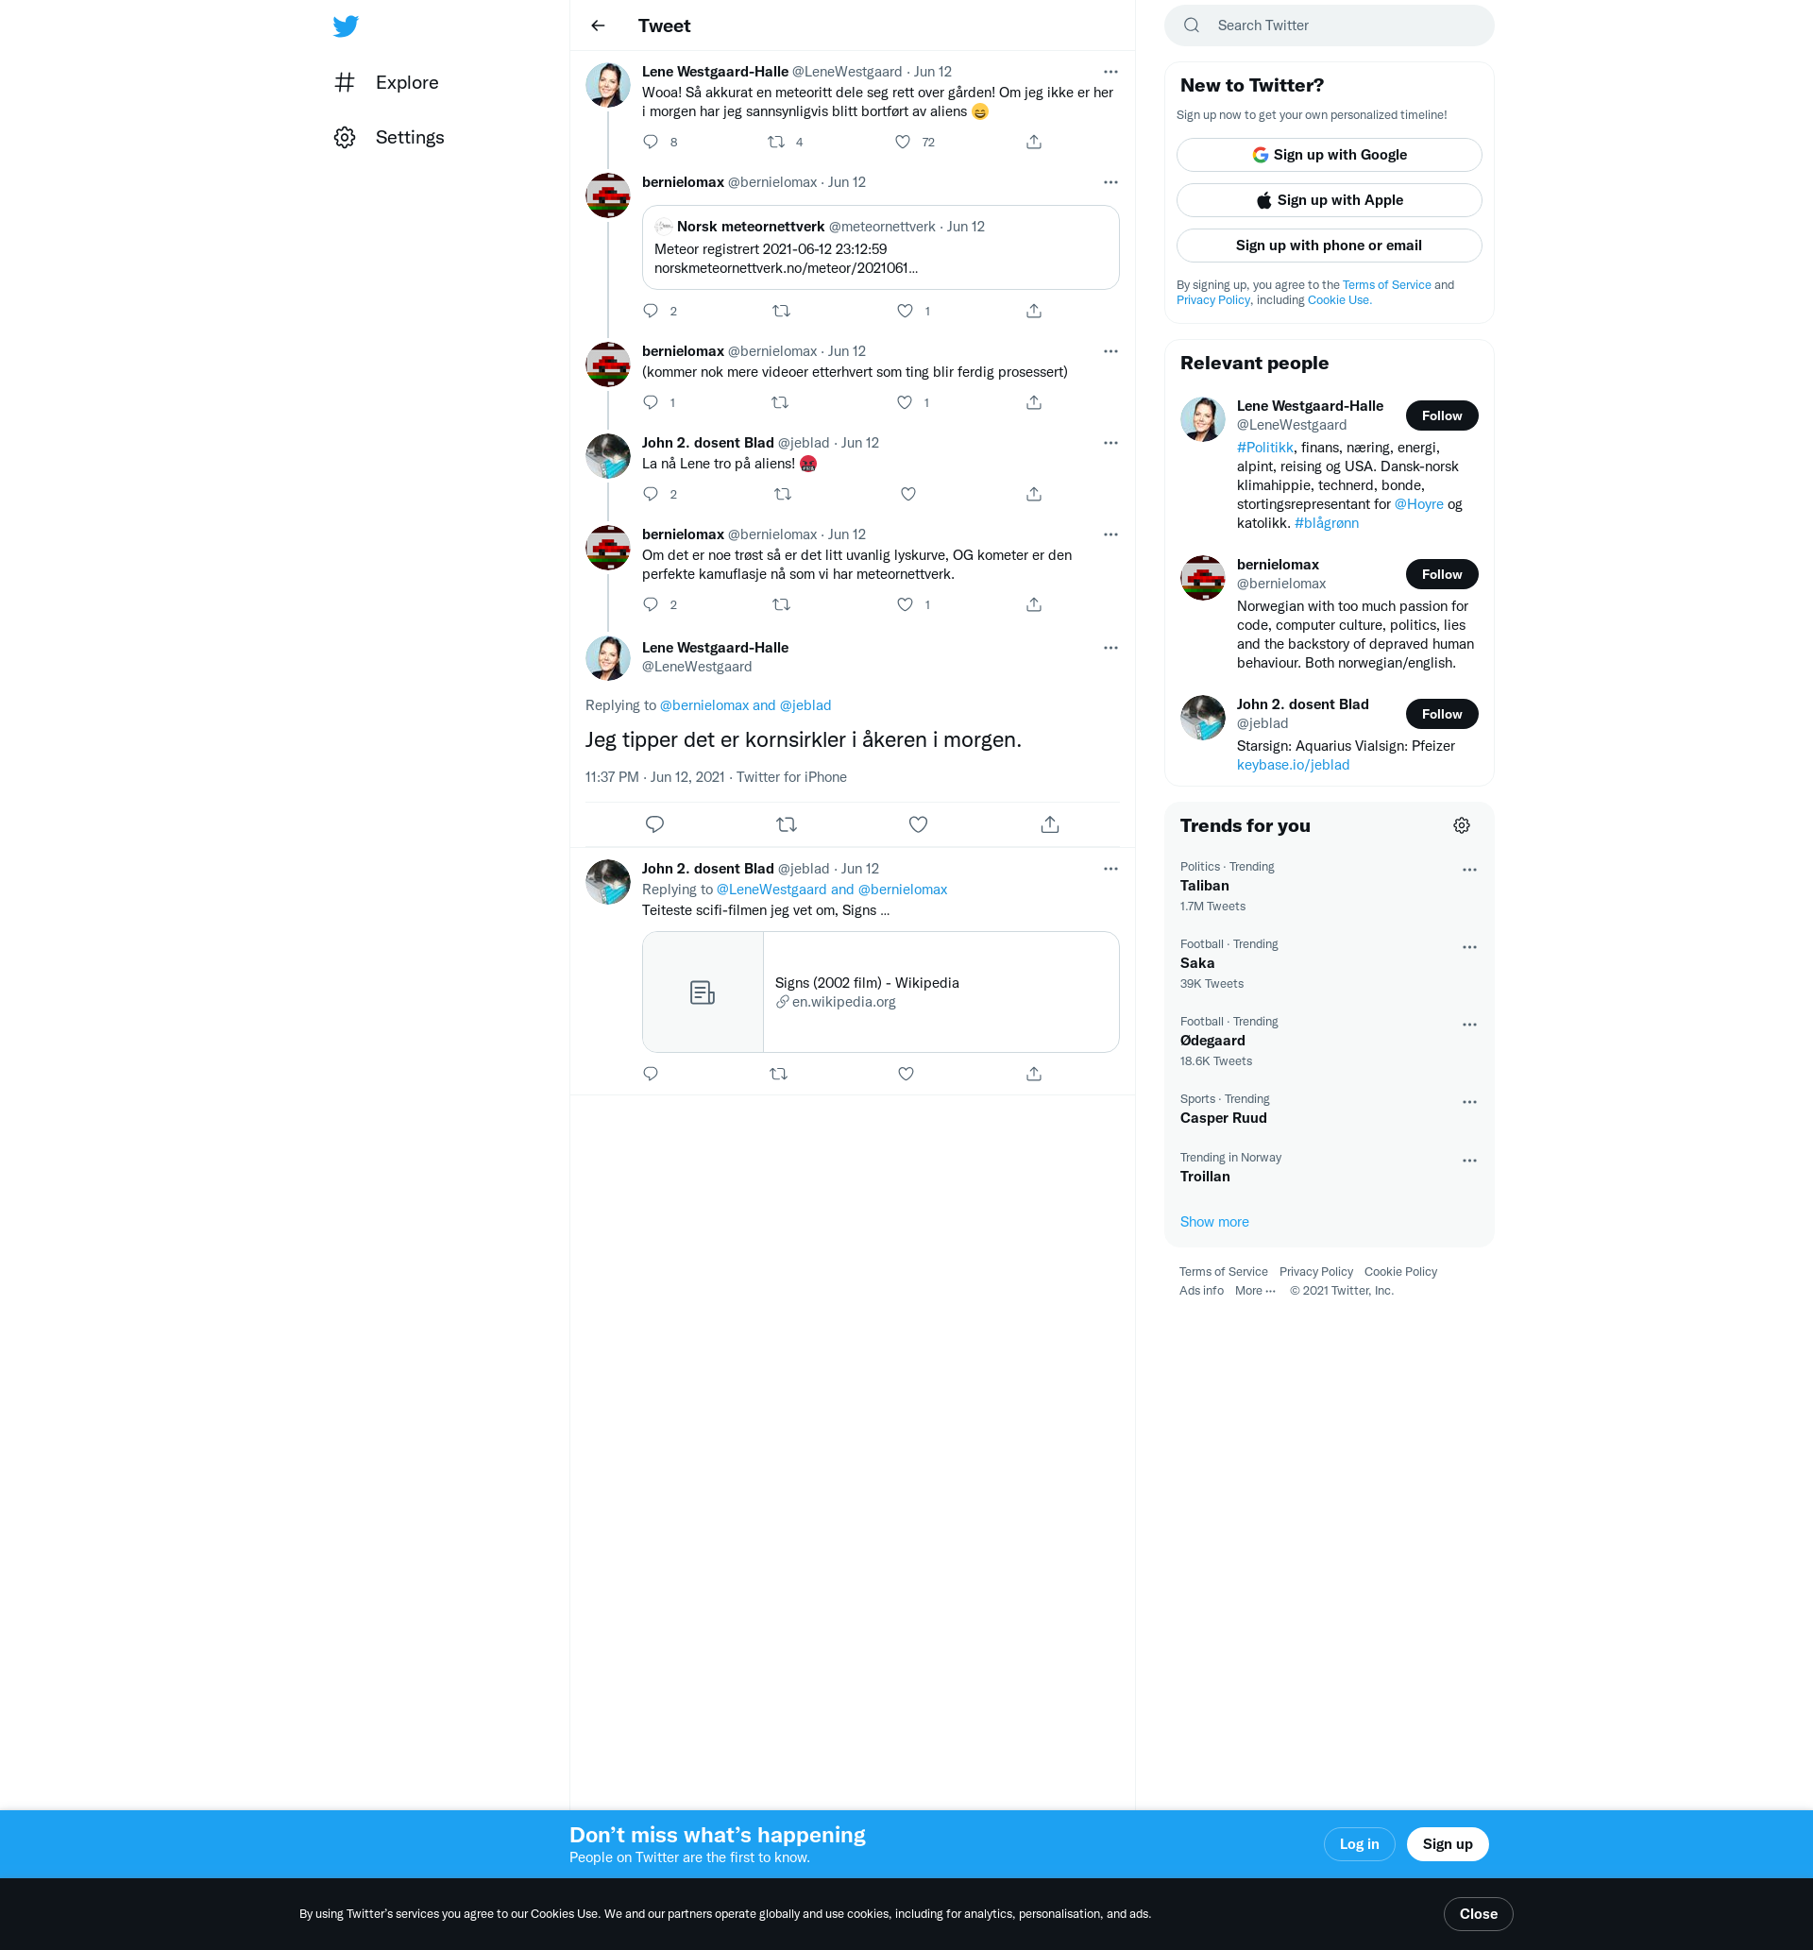Go back using the arrow icon

598,25
